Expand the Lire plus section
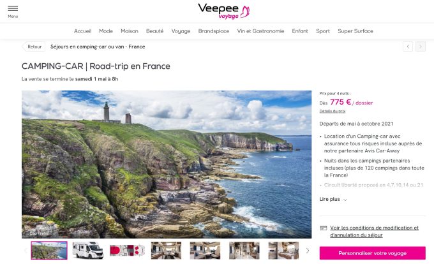The height and width of the screenshot is (264, 434). click(333, 200)
